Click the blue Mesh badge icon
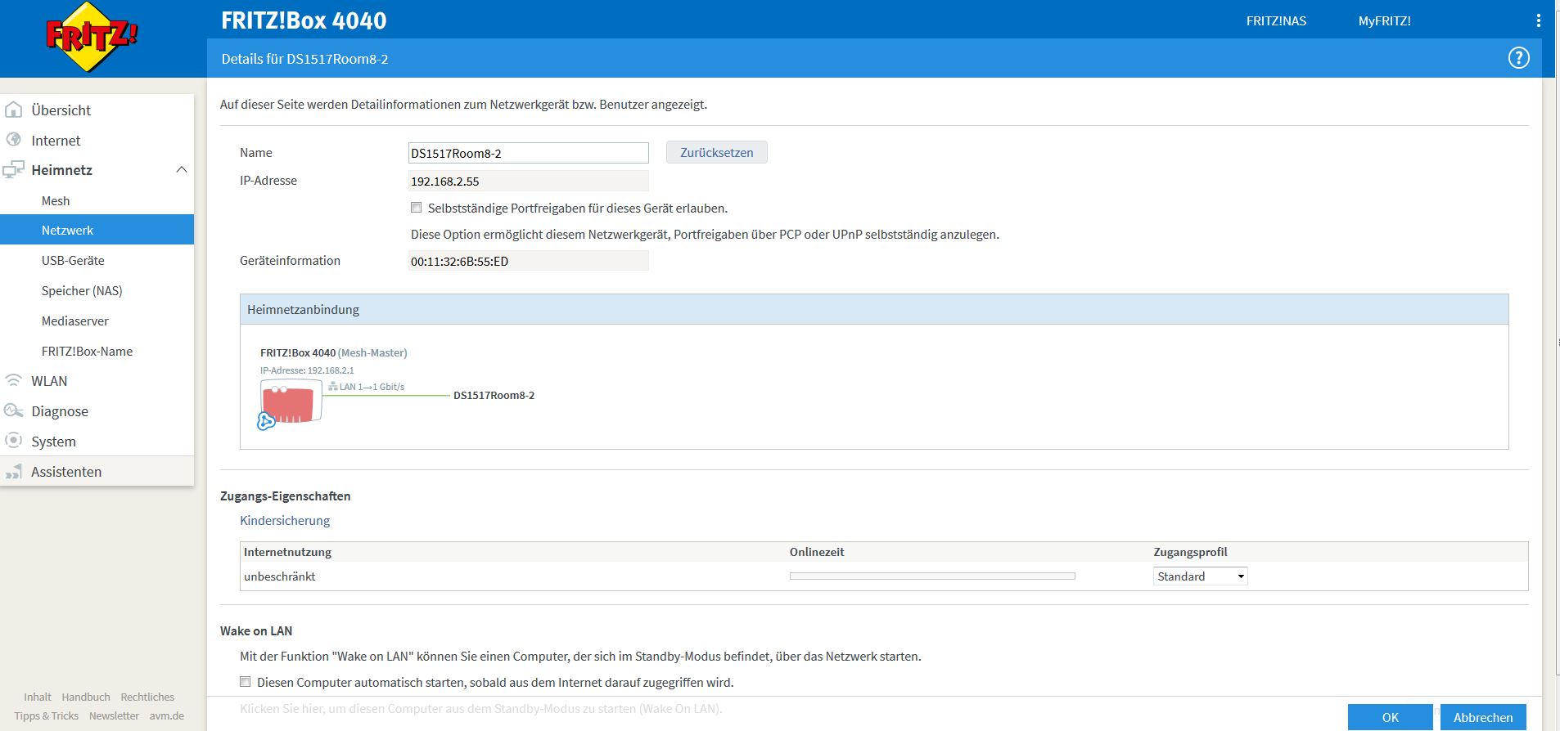Screen dimensions: 1560x731 [x=266, y=421]
